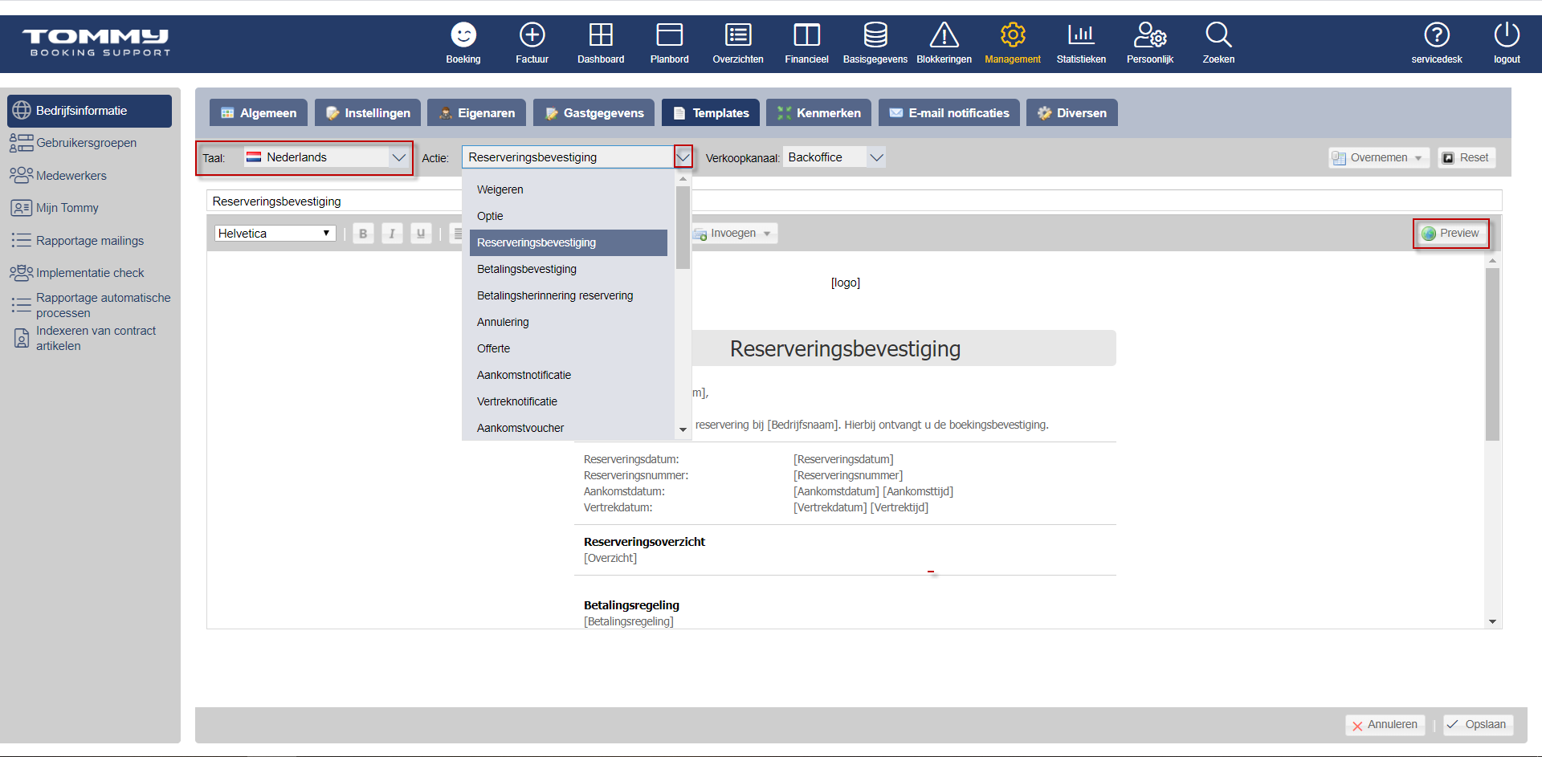Select Offerte from the Actie list
The height and width of the screenshot is (757, 1542).
coord(568,348)
